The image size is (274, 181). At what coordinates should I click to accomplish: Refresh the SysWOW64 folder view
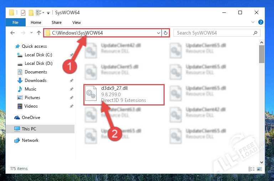click(x=165, y=33)
